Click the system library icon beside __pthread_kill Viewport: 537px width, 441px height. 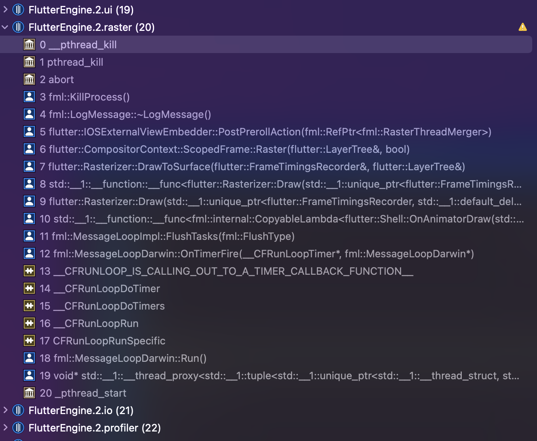pyautogui.click(x=29, y=44)
